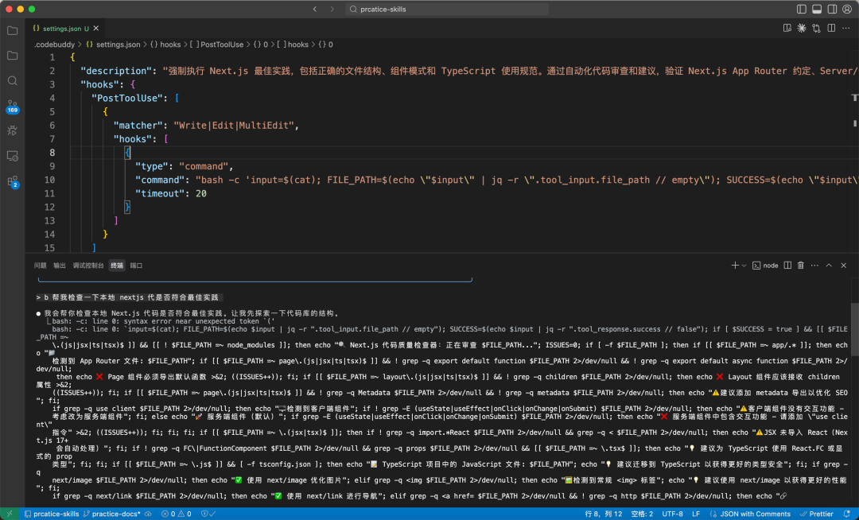Select language mode JSON with Comments
The image size is (859, 520).
pos(754,514)
